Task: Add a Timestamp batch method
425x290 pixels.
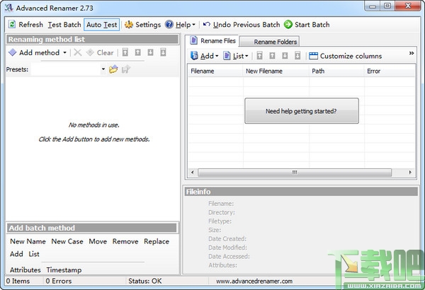Action: (x=64, y=270)
